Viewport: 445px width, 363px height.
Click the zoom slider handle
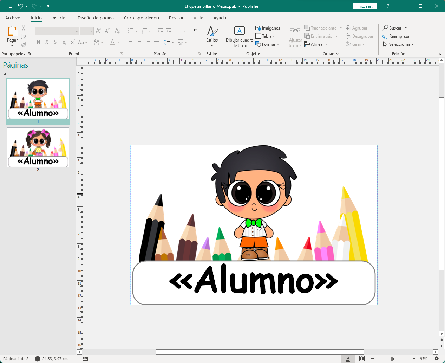pos(392,359)
